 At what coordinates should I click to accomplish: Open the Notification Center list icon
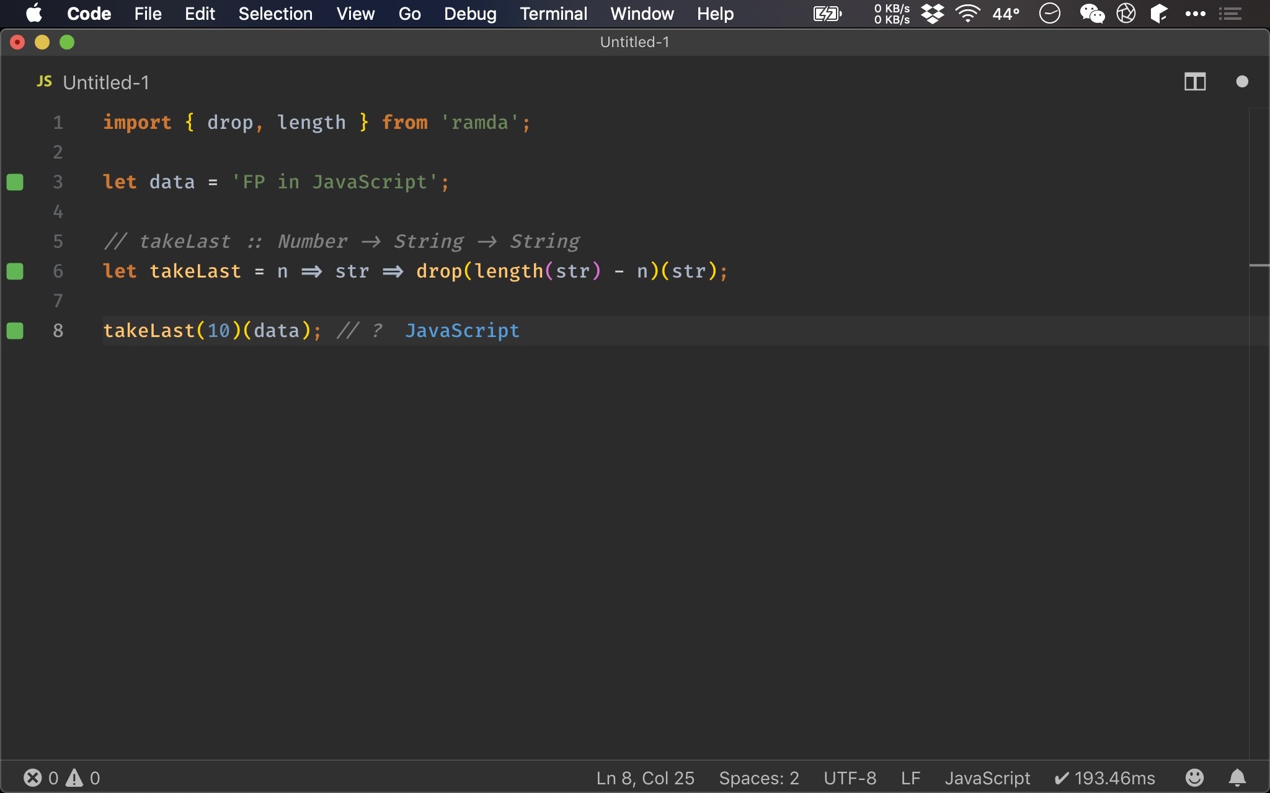(x=1230, y=14)
